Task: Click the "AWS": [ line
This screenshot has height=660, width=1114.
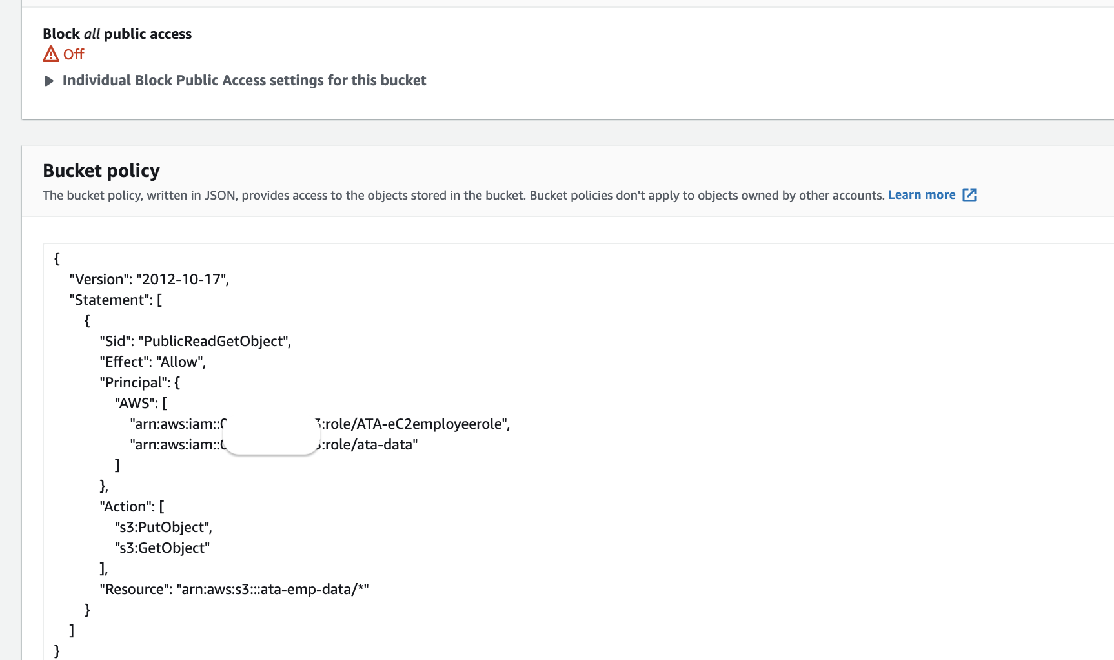Action: (x=141, y=403)
